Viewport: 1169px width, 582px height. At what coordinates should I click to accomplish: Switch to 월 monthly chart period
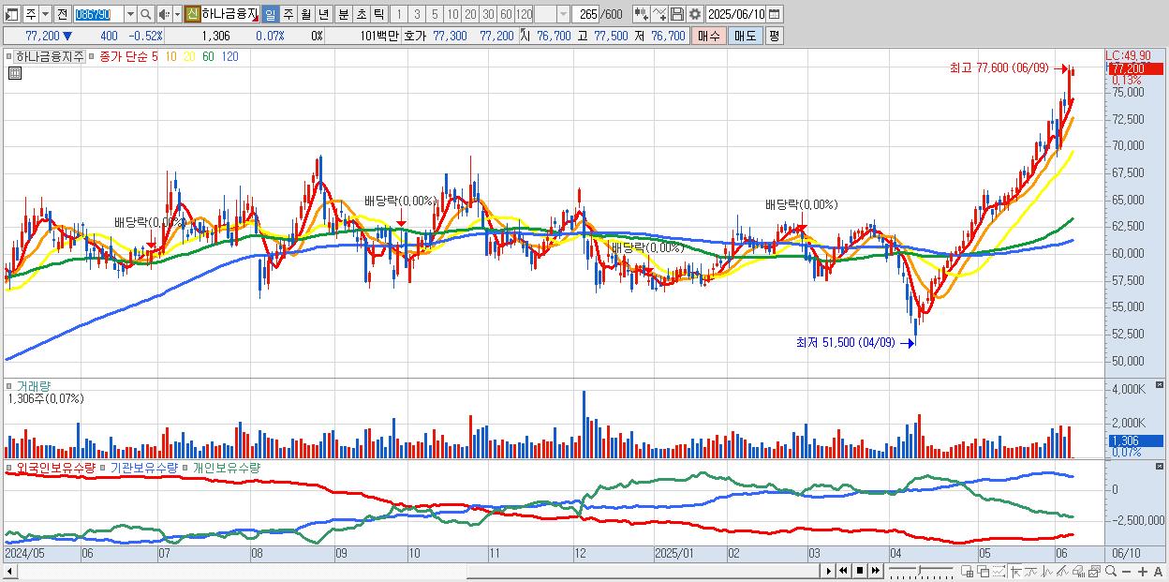tap(305, 14)
